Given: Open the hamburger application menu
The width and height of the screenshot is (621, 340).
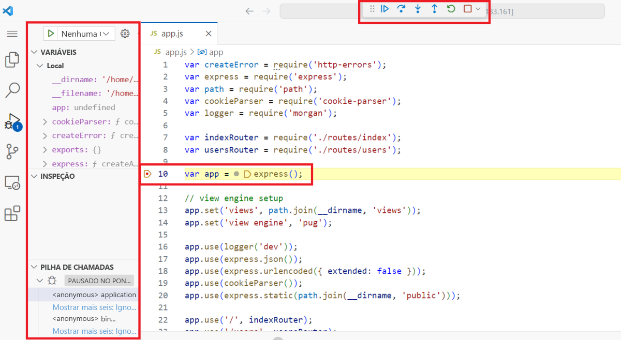Looking at the screenshot, I should pyautogui.click(x=12, y=34).
